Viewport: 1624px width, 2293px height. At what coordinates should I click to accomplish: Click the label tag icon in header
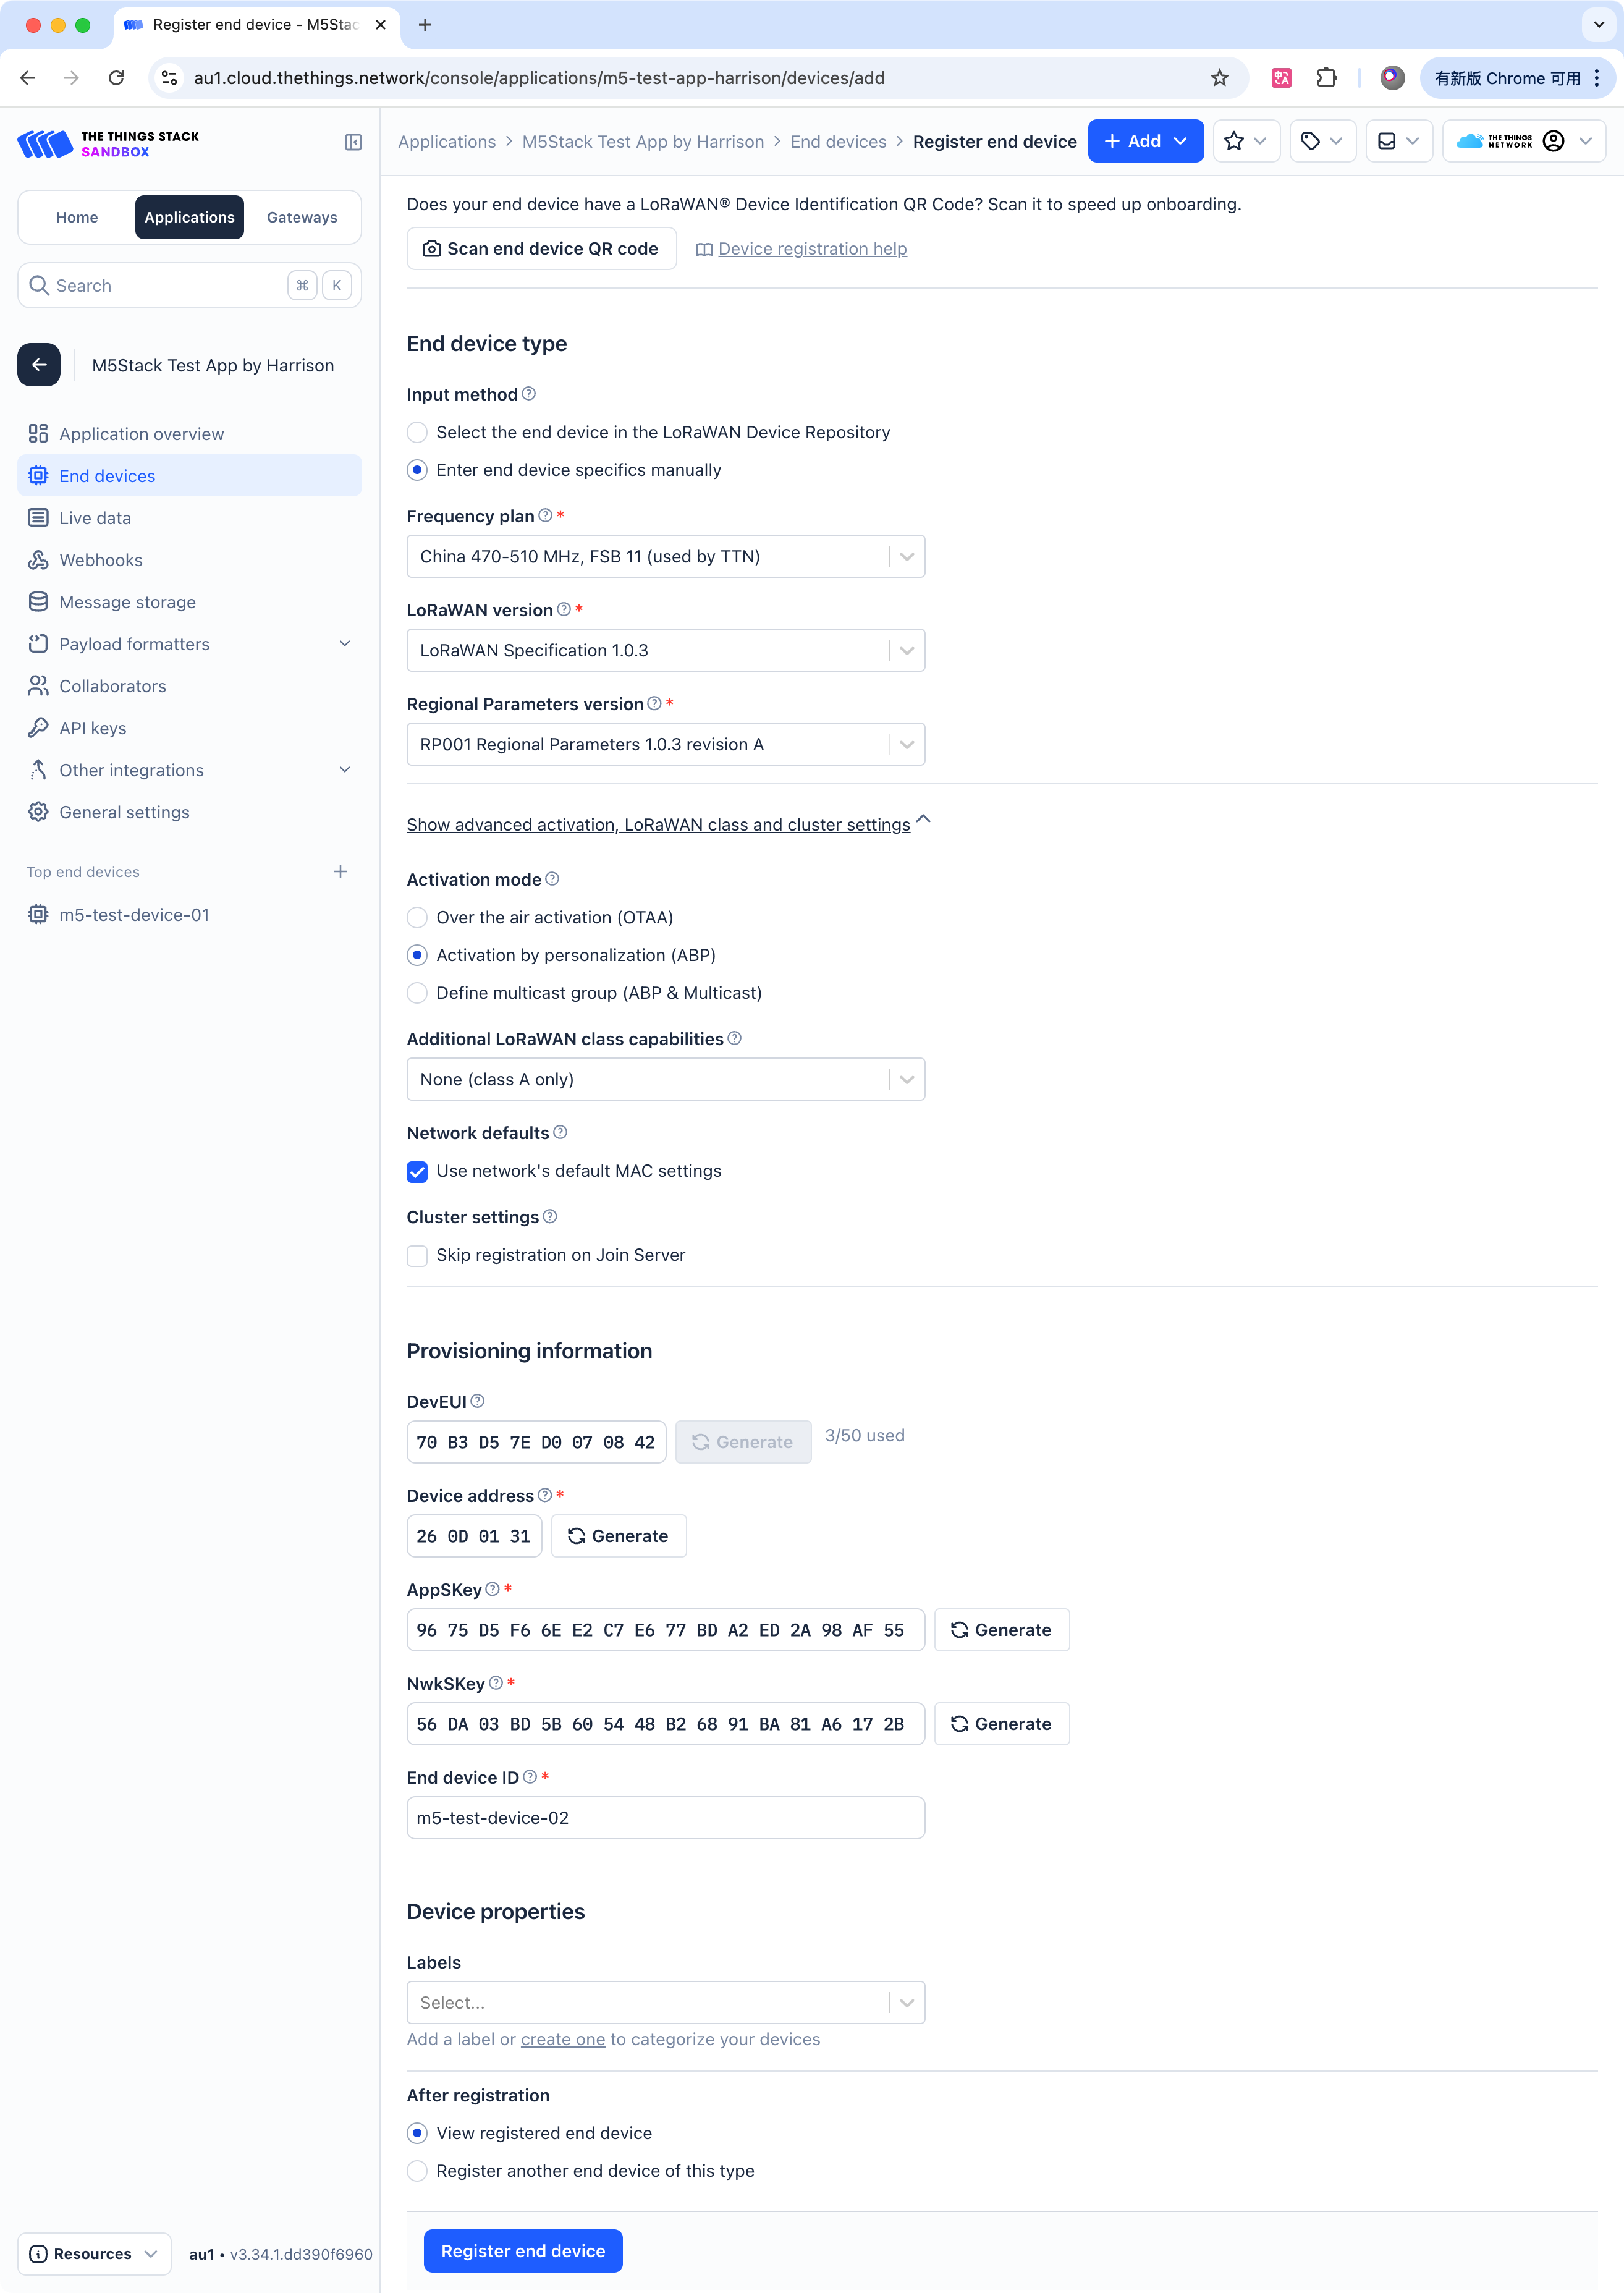(x=1310, y=142)
